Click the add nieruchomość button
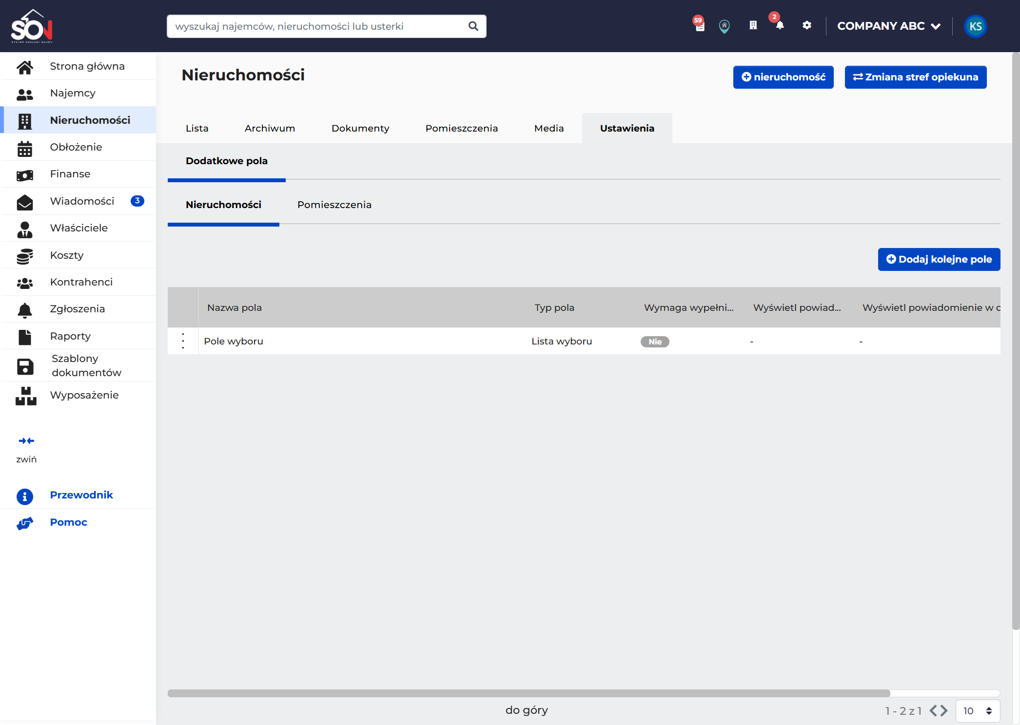 click(x=783, y=77)
